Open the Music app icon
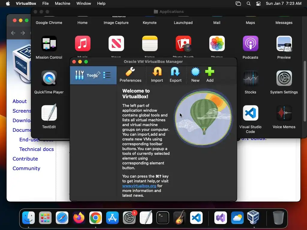The height and width of the screenshot is (230, 307). [x=83, y=43]
